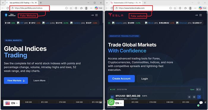Click the Open market status label
Screen dimensions: 208x110
pos(192,90)
